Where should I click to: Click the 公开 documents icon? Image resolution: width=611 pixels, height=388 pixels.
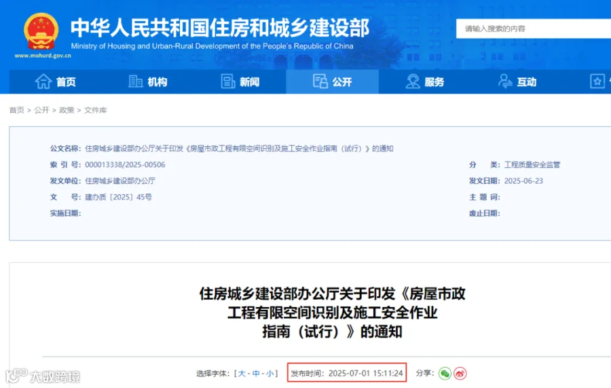pyautogui.click(x=320, y=82)
